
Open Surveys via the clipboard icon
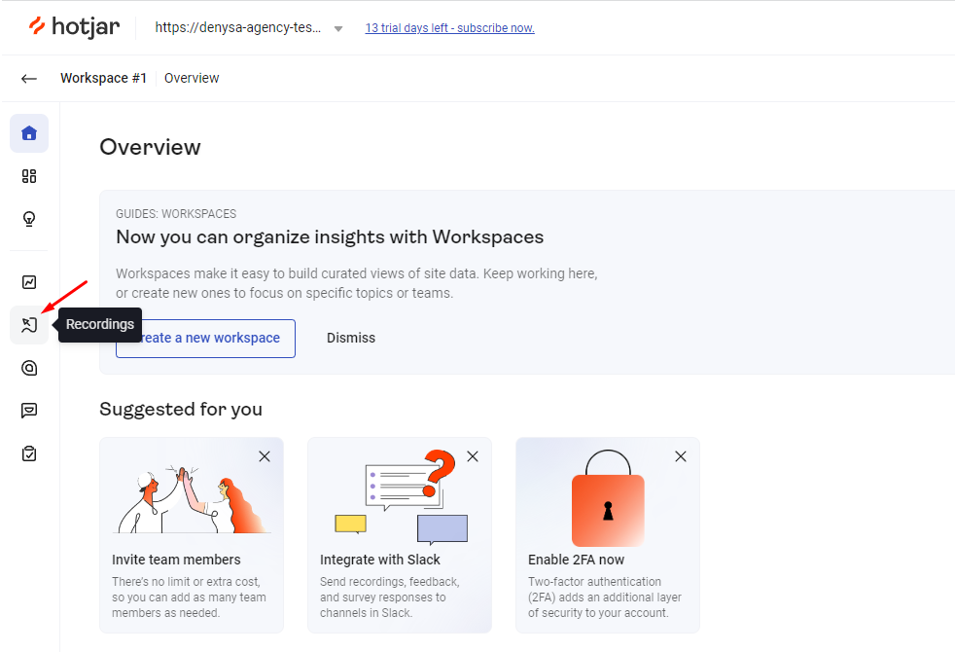[x=29, y=453]
